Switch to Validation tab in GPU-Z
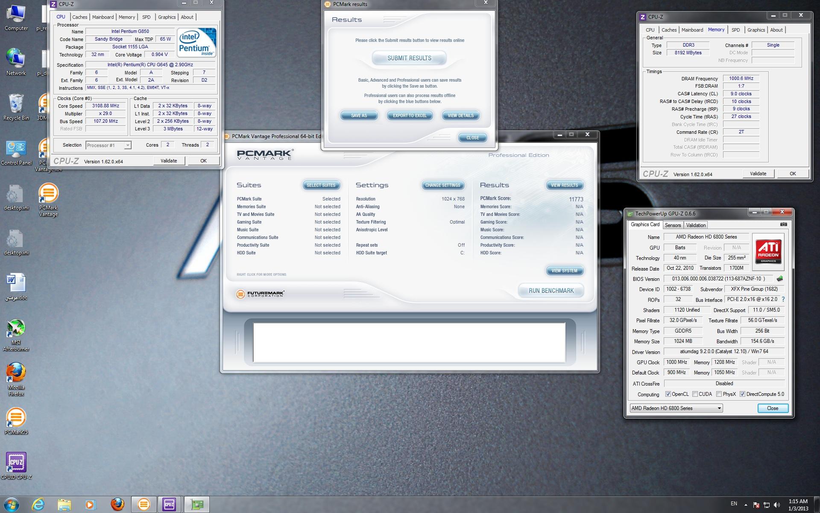 [696, 225]
